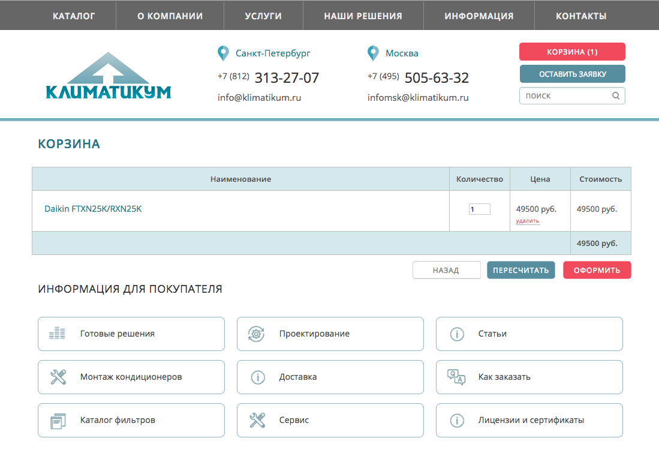659x462 pixels.
Task: Open the Наши решения menu item
Action: coord(363,16)
